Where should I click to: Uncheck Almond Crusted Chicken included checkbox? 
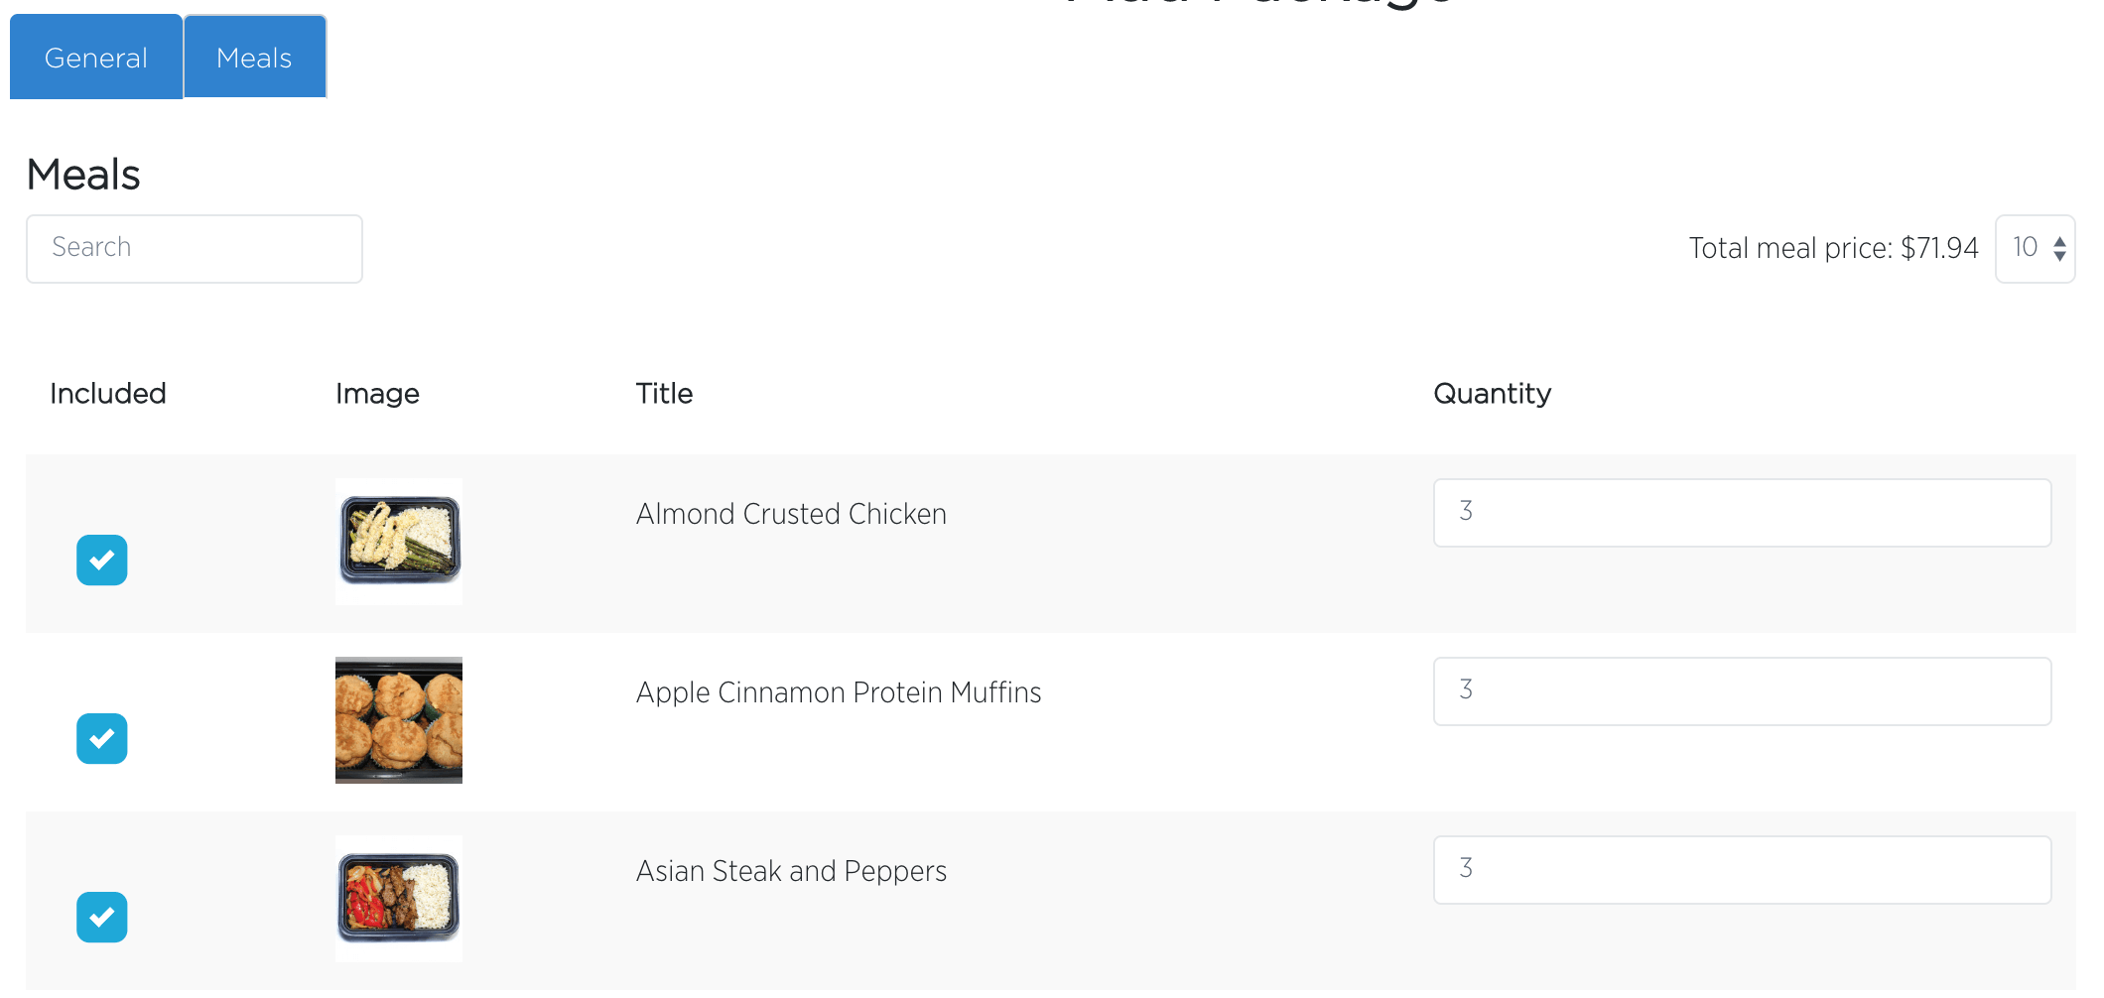coord(102,561)
